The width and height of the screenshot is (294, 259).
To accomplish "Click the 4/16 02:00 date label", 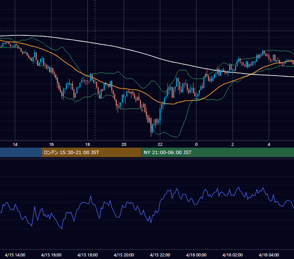I will tap(233, 255).
